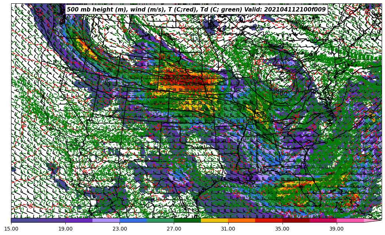Click the 27.00 colorbar tick label
385x235 pixels.
174,229
